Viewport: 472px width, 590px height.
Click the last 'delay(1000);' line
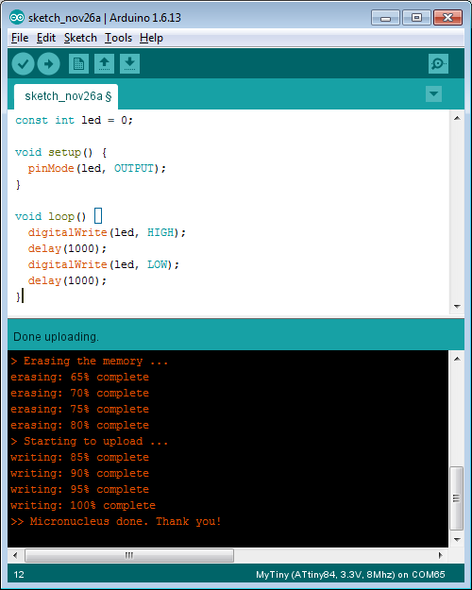pos(67,280)
